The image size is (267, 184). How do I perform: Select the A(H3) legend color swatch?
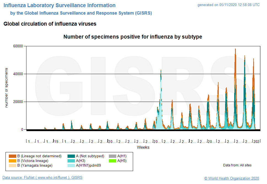tap(71, 161)
